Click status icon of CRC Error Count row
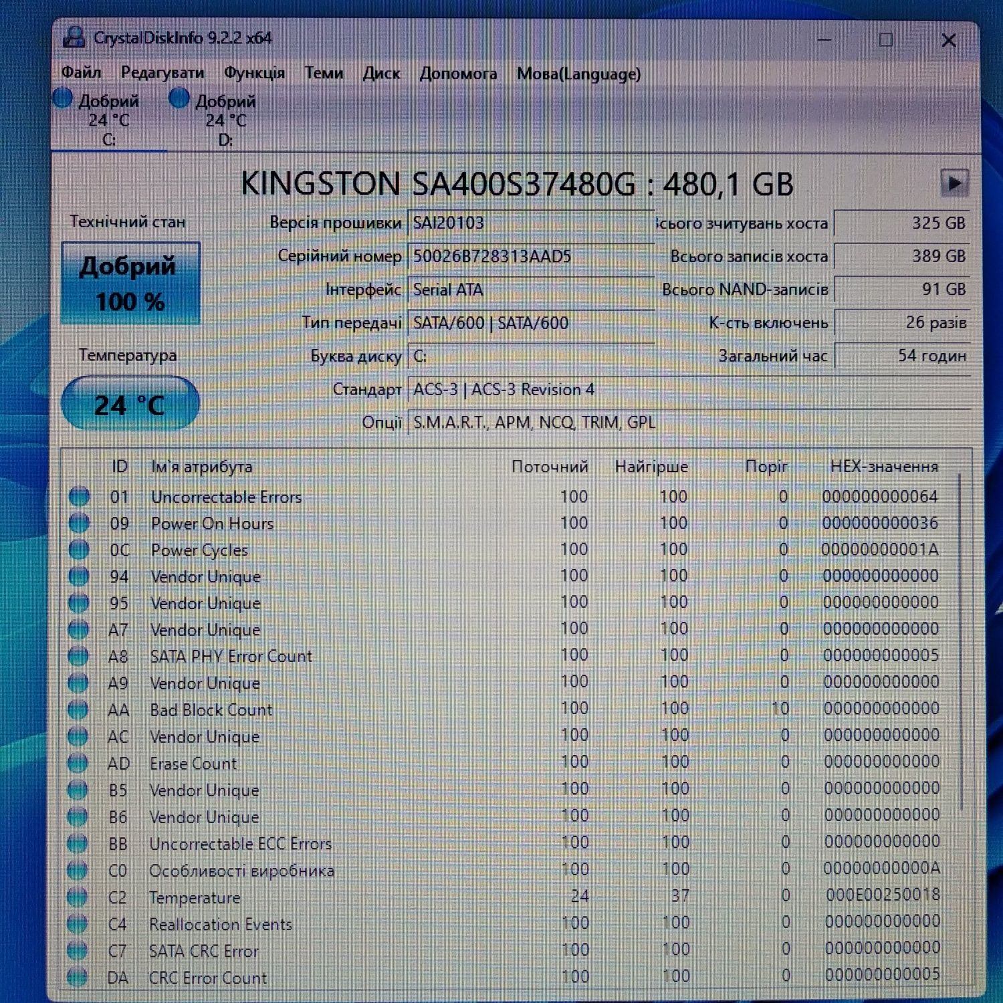The width and height of the screenshot is (1003, 1003). 78,976
